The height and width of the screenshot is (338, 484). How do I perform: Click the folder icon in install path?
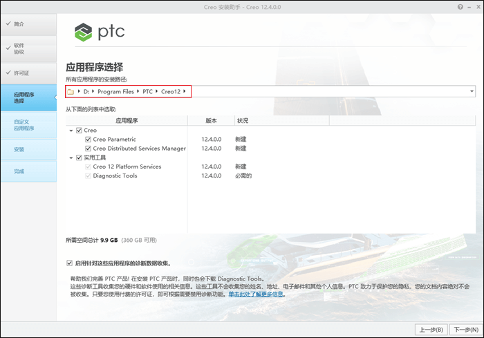click(x=71, y=92)
